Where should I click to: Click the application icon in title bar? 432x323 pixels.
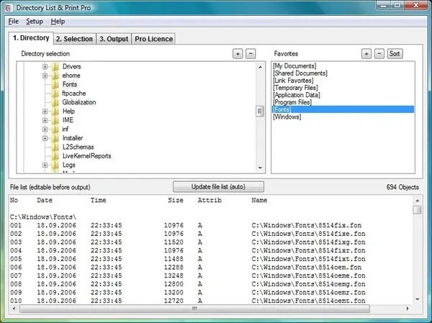coord(9,8)
